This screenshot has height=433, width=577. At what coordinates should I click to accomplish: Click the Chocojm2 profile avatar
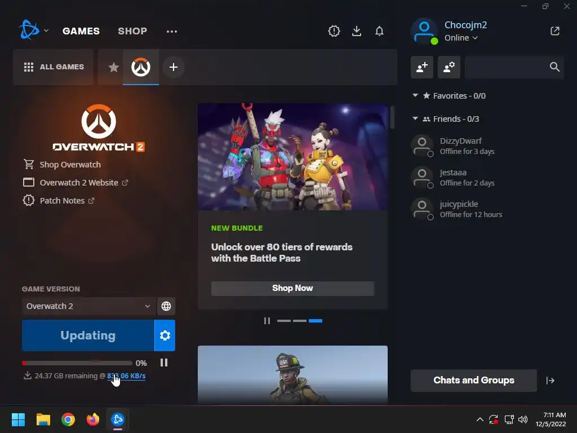pos(424,32)
